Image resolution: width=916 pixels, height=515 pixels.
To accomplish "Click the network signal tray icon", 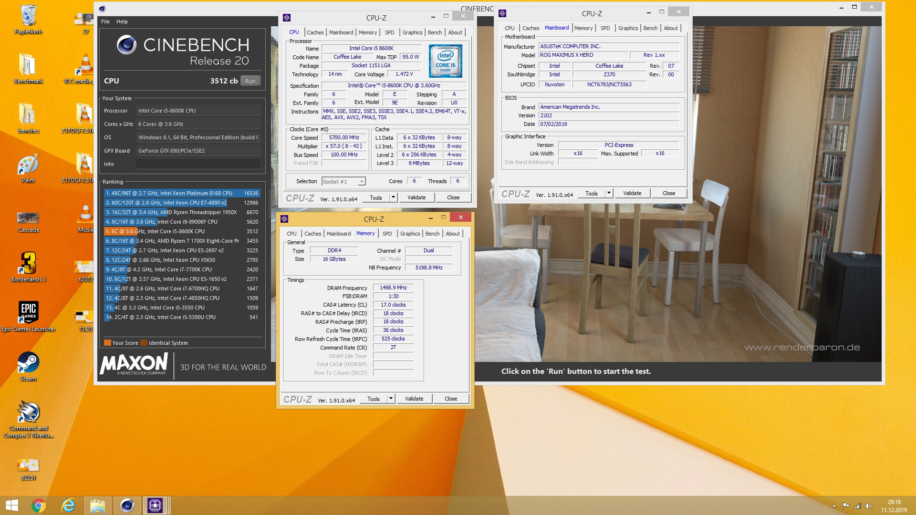I will click(857, 506).
